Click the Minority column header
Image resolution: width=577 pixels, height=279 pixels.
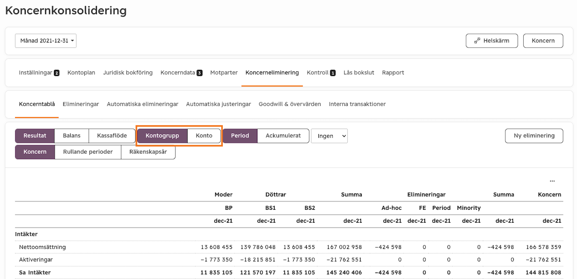click(x=469, y=208)
